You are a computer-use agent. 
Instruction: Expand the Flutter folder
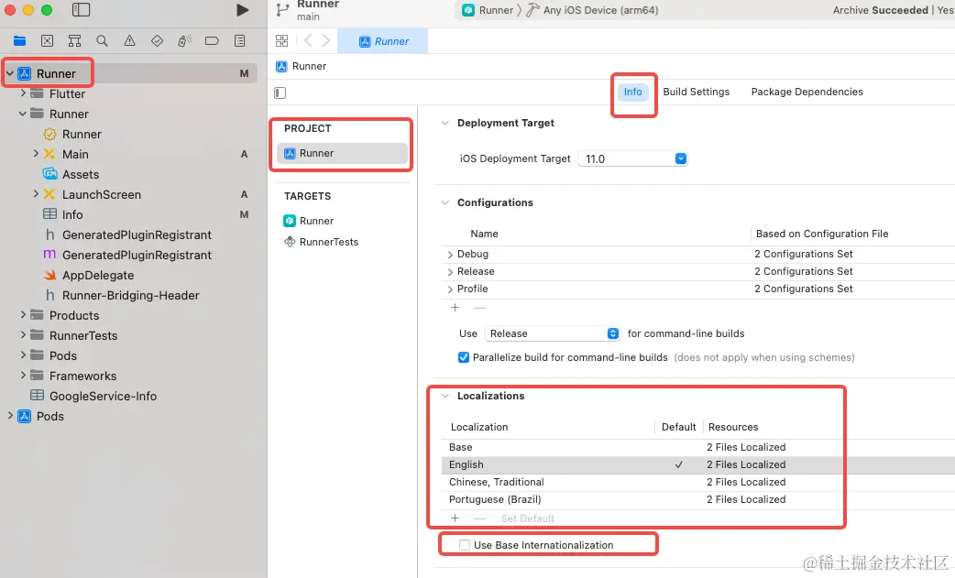[23, 93]
